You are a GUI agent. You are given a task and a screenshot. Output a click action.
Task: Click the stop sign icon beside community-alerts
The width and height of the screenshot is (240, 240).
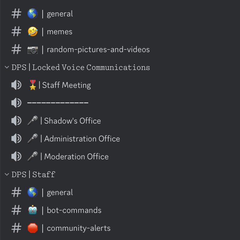pyautogui.click(x=32, y=228)
